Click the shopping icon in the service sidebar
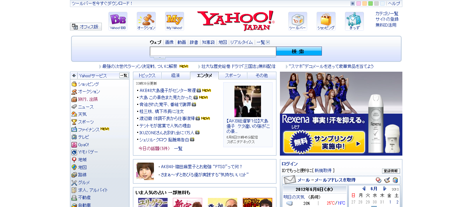This screenshot has width=472, height=207. pos(74,84)
